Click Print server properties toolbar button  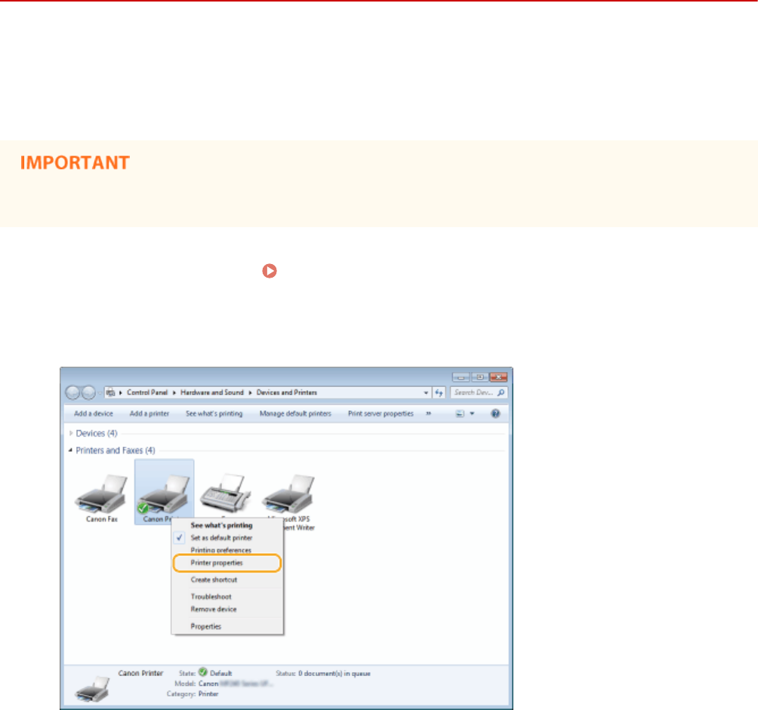(381, 413)
